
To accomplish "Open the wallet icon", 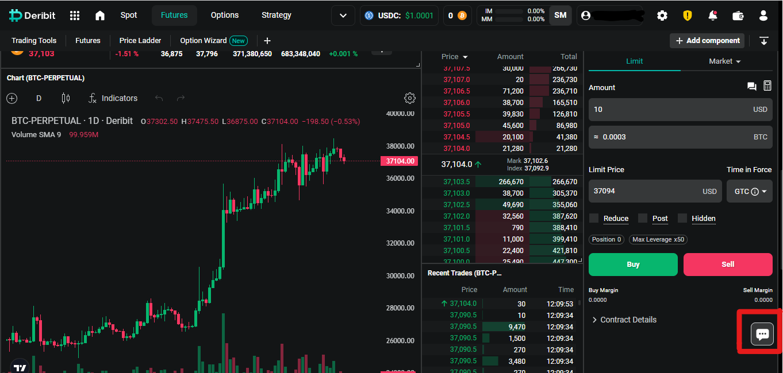I will point(738,15).
